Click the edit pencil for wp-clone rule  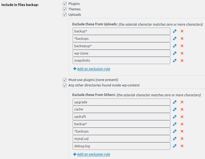(x=175, y=53)
